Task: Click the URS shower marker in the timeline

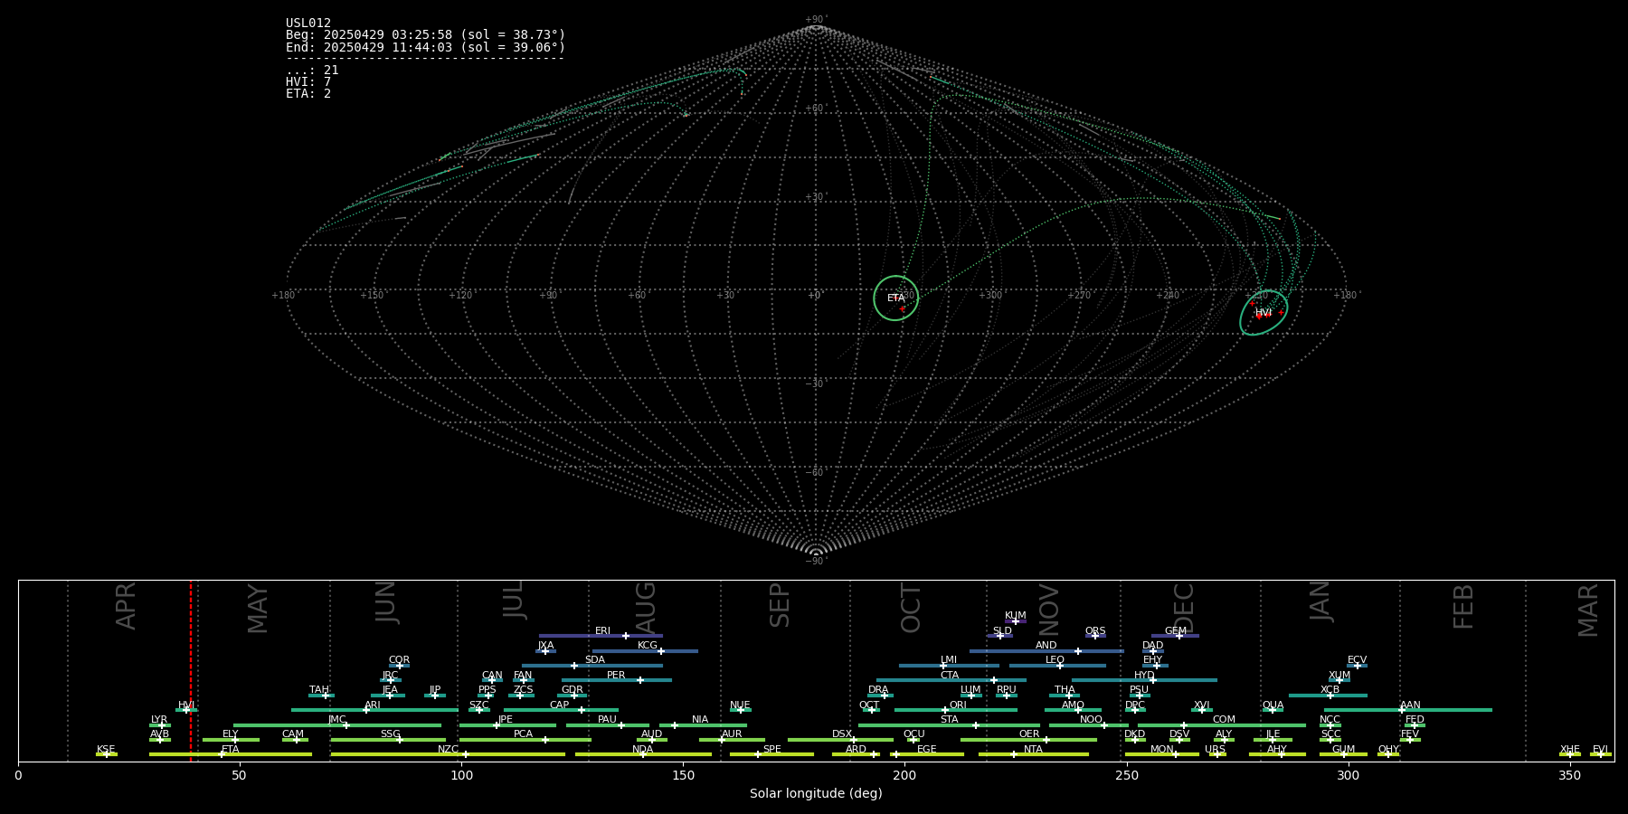Action: pos(1216,754)
